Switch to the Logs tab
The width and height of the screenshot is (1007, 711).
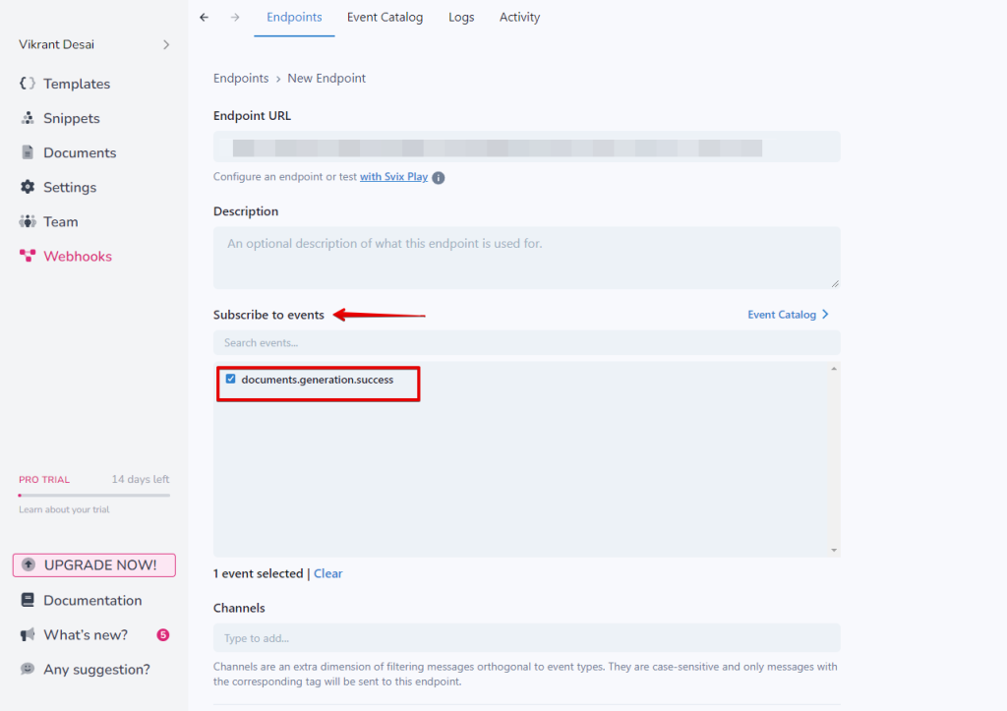461,18
